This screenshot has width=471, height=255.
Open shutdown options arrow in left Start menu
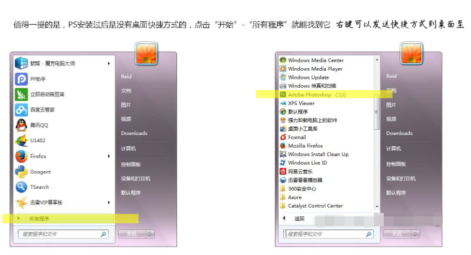(150, 234)
